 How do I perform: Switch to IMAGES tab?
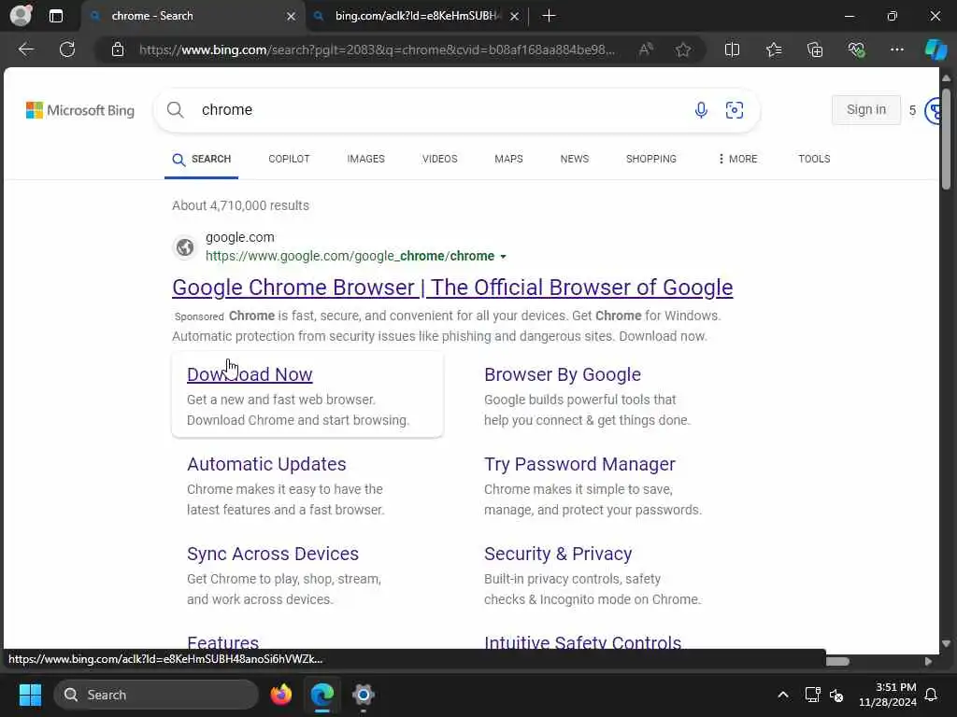(365, 159)
